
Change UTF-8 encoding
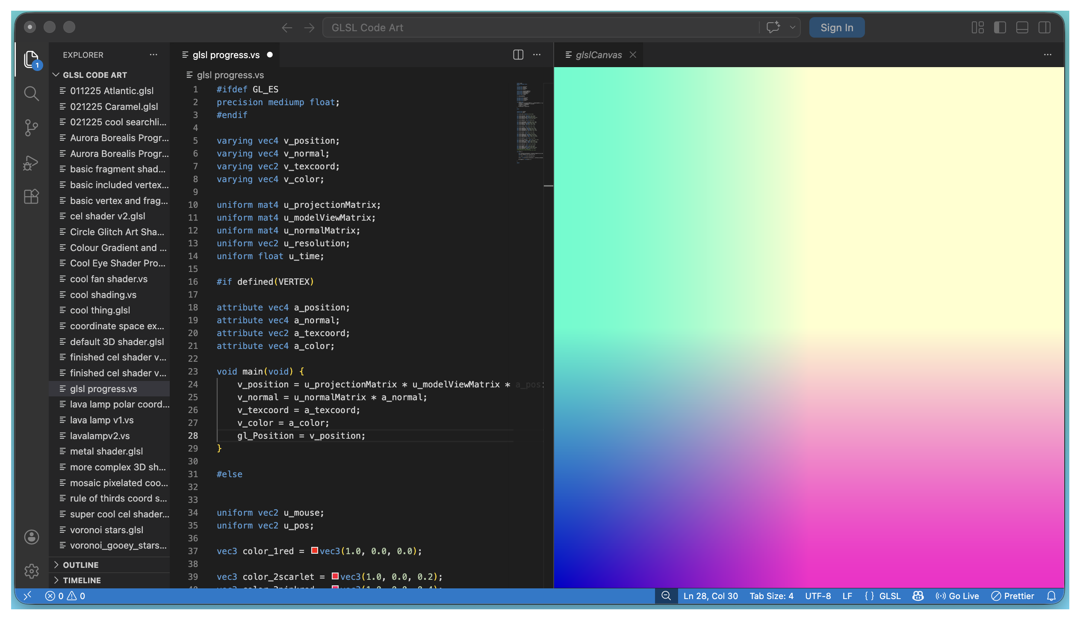click(818, 596)
